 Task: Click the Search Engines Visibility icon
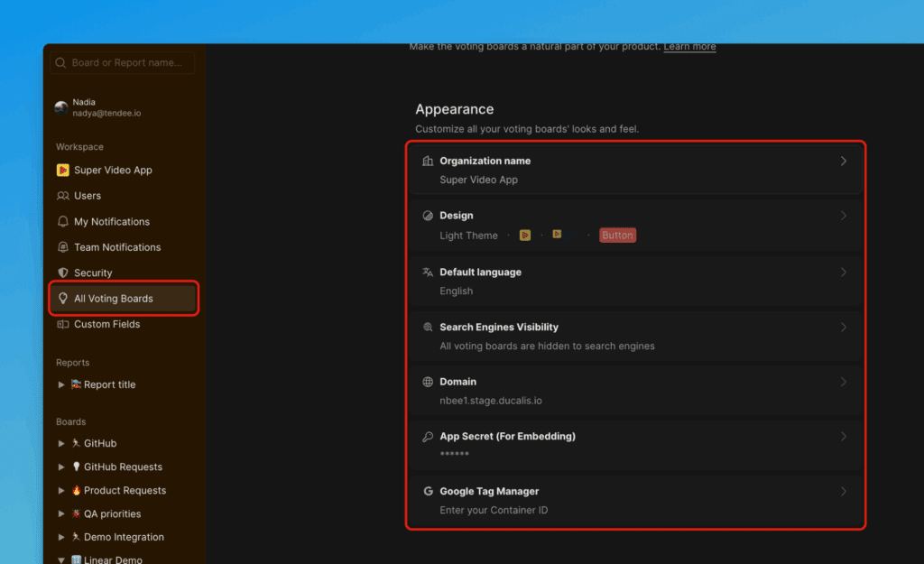pos(428,327)
